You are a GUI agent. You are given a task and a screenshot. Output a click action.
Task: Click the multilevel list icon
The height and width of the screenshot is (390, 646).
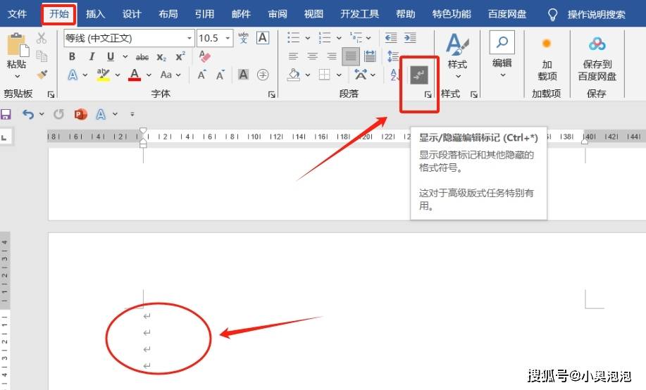(356, 38)
